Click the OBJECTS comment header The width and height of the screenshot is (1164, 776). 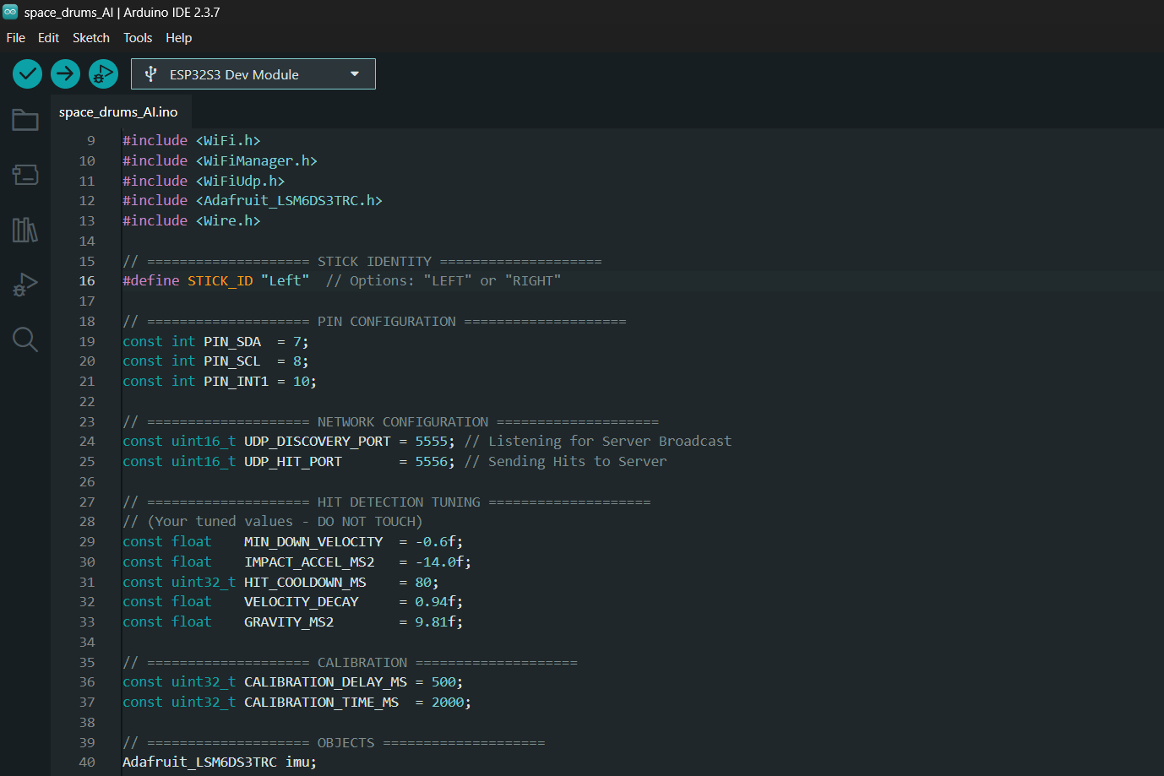tap(334, 743)
